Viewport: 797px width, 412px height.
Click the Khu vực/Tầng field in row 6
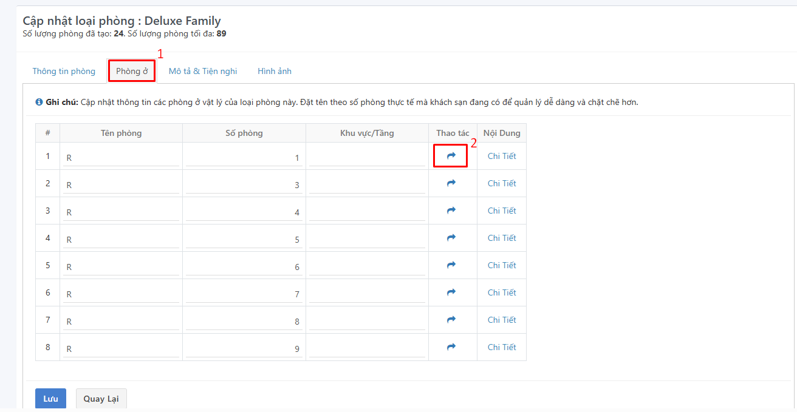(367, 294)
